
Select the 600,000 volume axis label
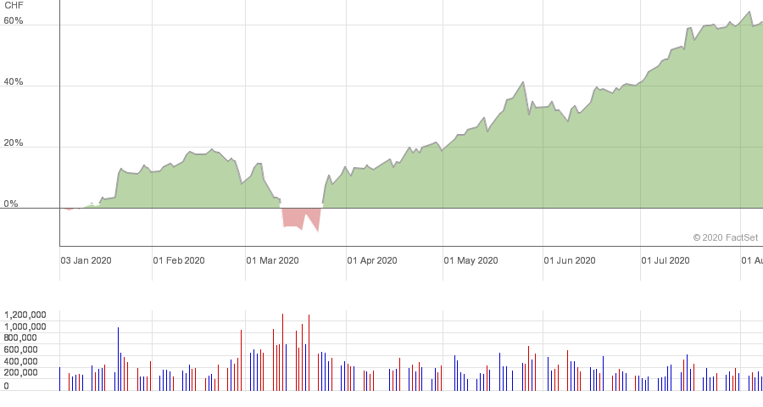(35, 349)
